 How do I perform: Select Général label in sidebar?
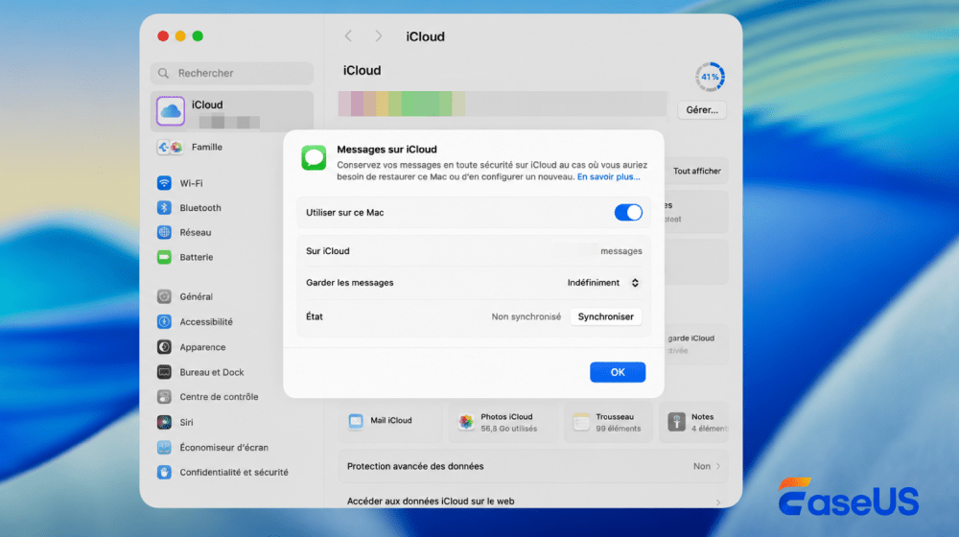coord(197,296)
